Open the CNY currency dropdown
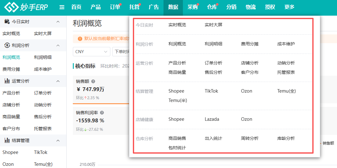337x168 pixels. (x=92, y=52)
